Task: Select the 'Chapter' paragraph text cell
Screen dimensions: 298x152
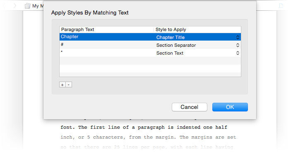Action: pos(107,37)
